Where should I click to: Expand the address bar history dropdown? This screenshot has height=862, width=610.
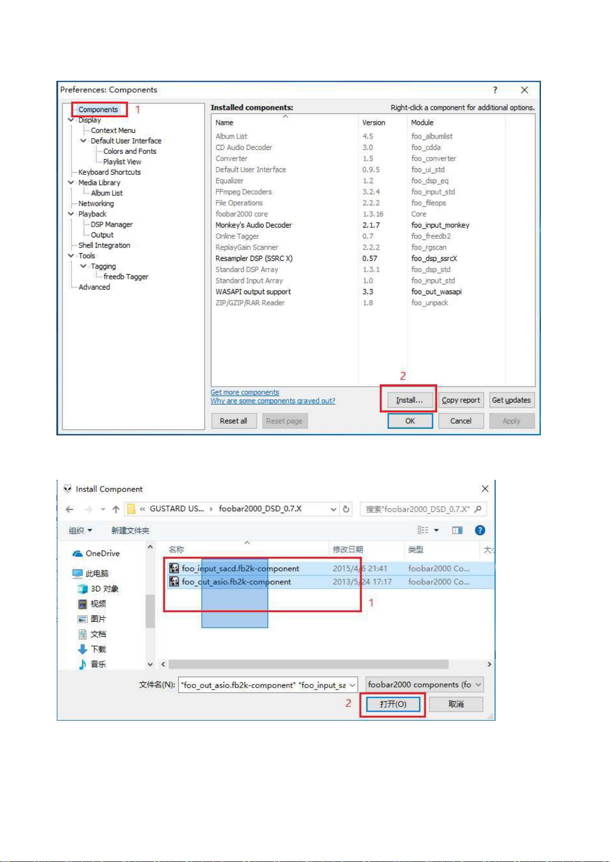[334, 509]
